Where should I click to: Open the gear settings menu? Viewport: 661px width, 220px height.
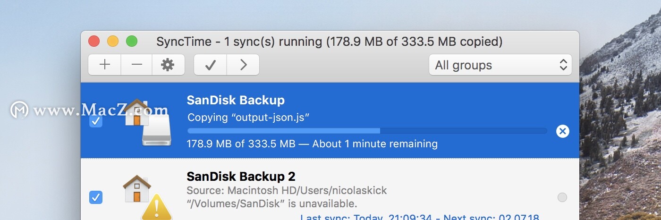pos(168,65)
